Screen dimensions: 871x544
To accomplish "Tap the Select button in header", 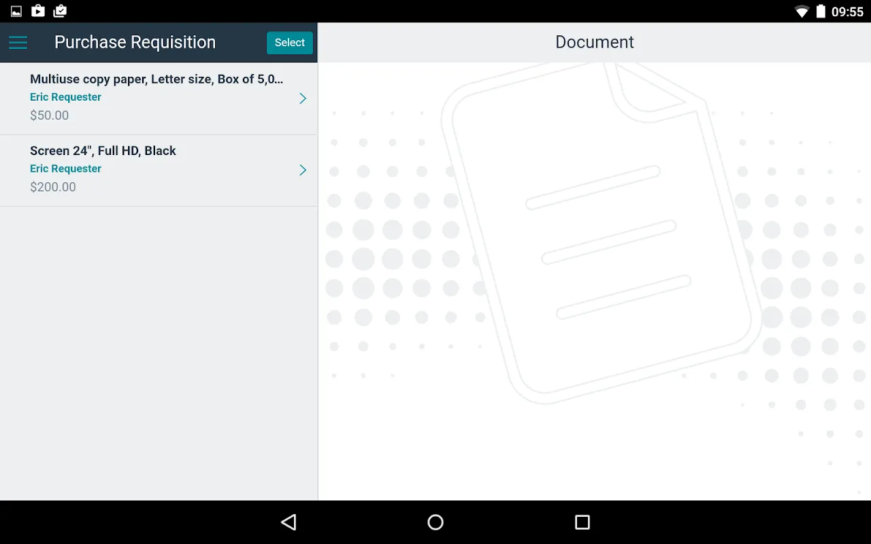I will 289,42.
